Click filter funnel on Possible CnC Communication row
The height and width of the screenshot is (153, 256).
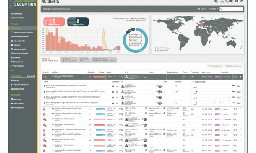pyautogui.click(x=53, y=130)
